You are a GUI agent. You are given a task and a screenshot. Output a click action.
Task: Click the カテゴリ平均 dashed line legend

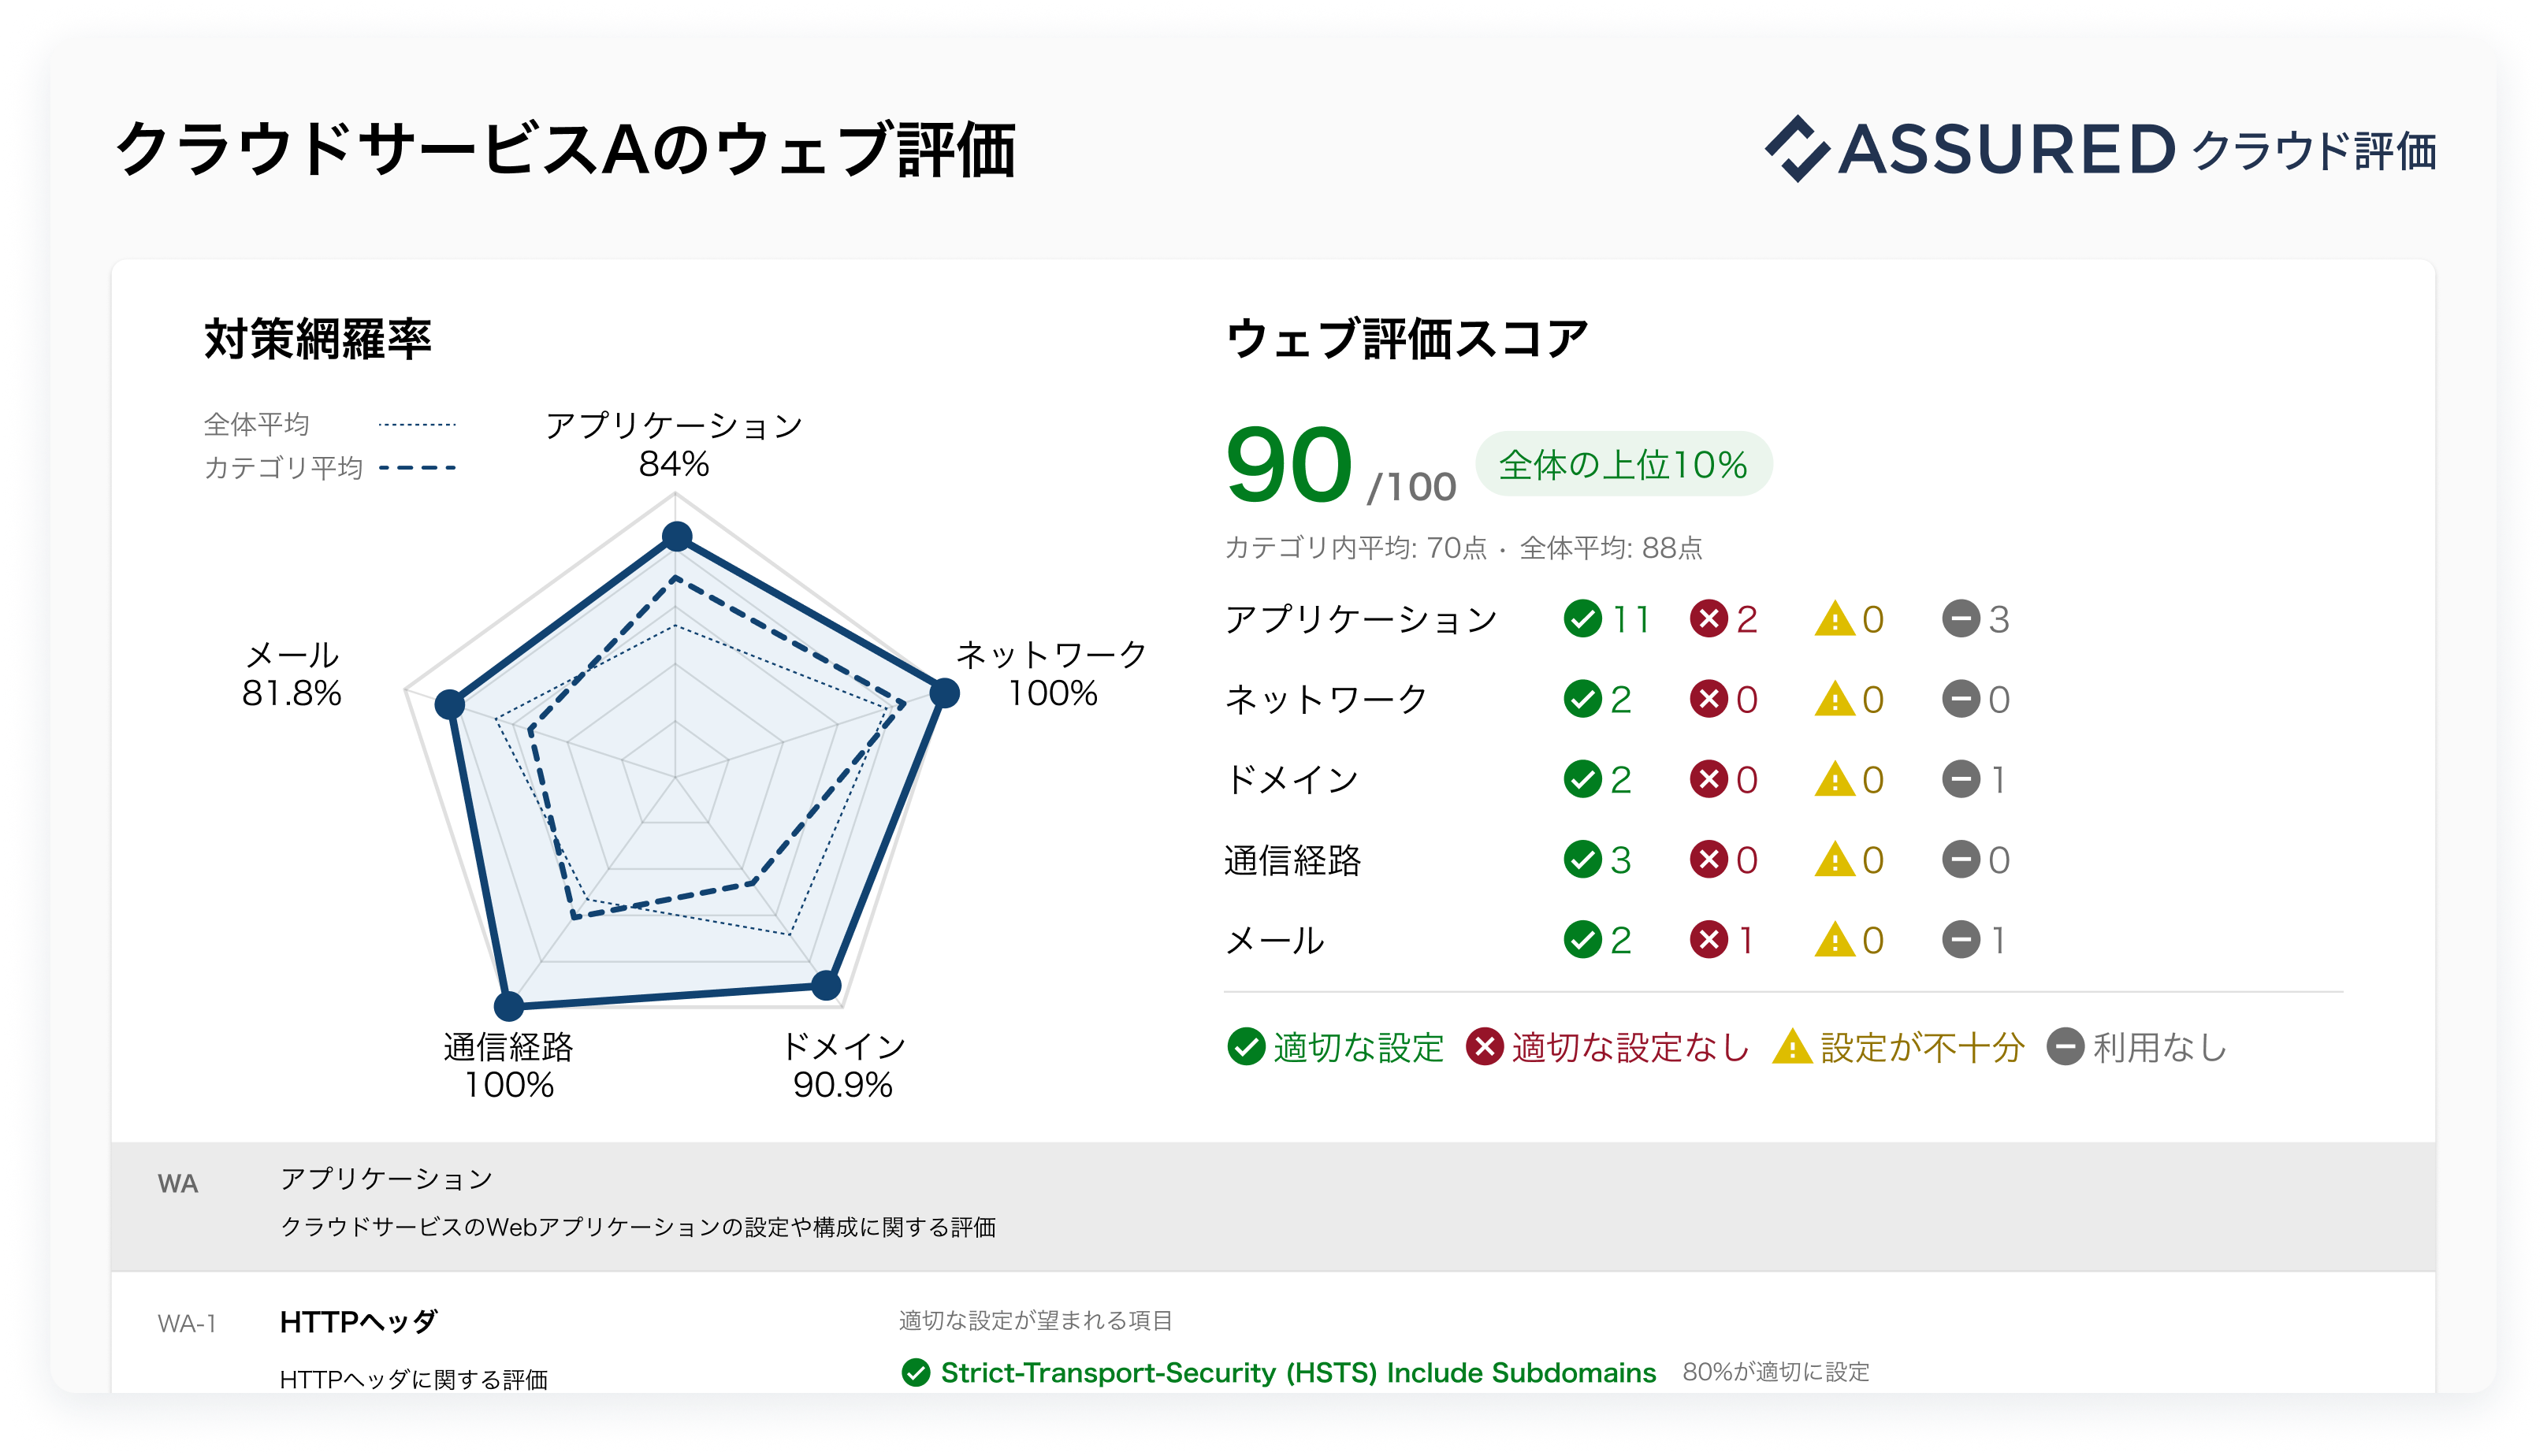417,468
